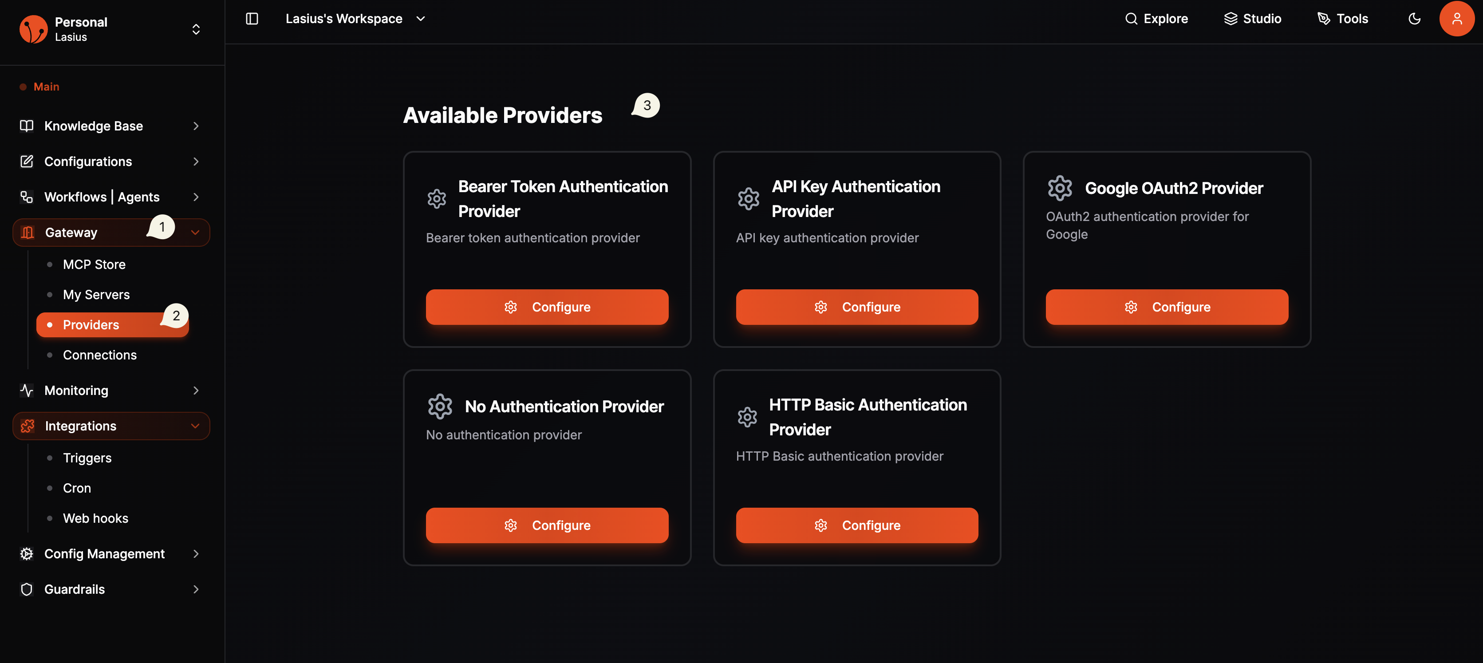The width and height of the screenshot is (1483, 663).
Task: Open the Monitoring activity icon
Action: pyautogui.click(x=27, y=390)
